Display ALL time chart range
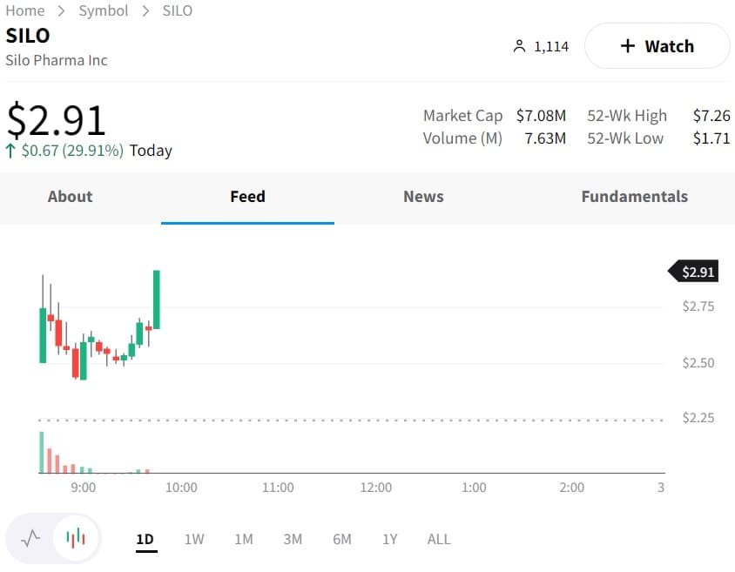735x572 pixels. click(439, 540)
